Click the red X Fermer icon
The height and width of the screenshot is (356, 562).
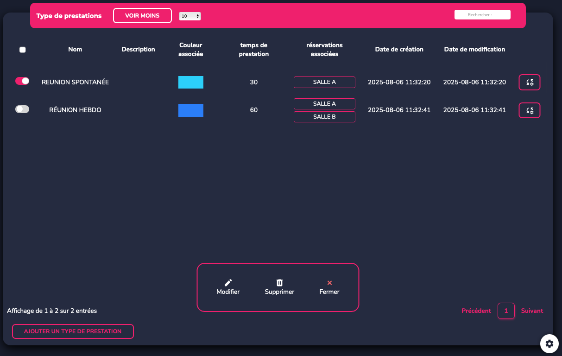(x=329, y=283)
